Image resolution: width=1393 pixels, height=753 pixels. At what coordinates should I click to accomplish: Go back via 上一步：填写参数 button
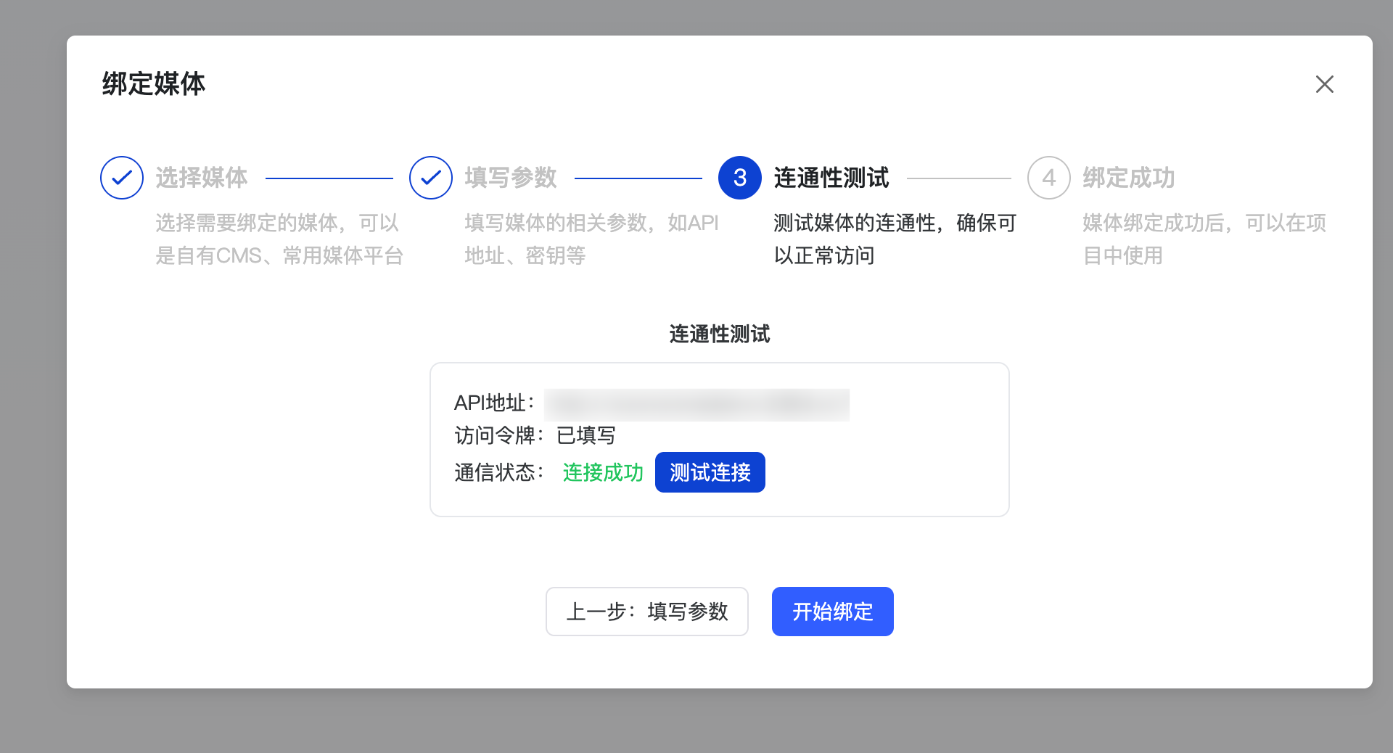click(646, 612)
